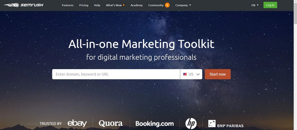Visit the Academy link
This screenshot has width=297, height=130.
[137, 5]
